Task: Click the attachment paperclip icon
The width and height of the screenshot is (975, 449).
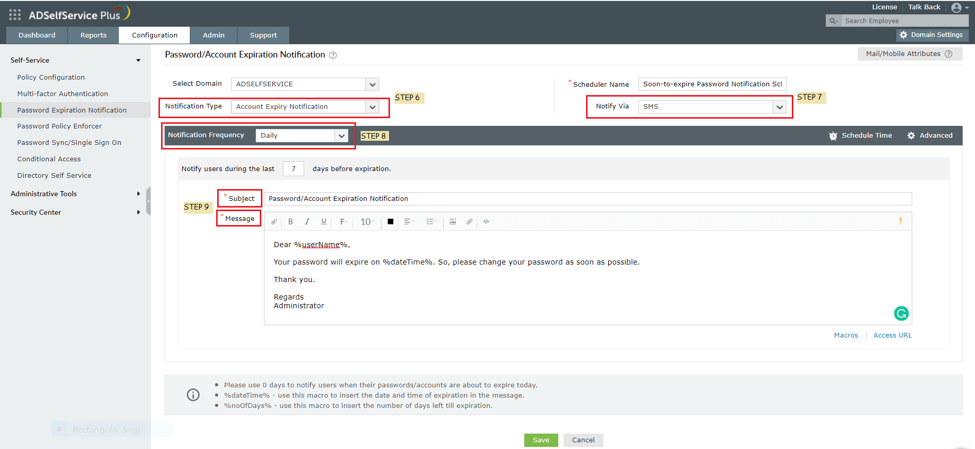Action: pyautogui.click(x=274, y=221)
